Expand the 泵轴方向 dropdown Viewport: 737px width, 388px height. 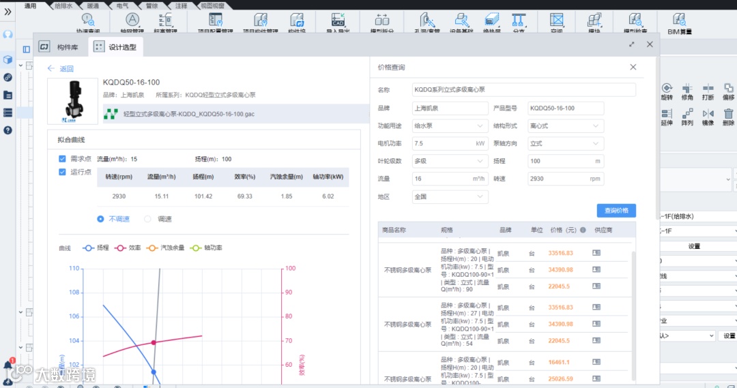[566, 143]
